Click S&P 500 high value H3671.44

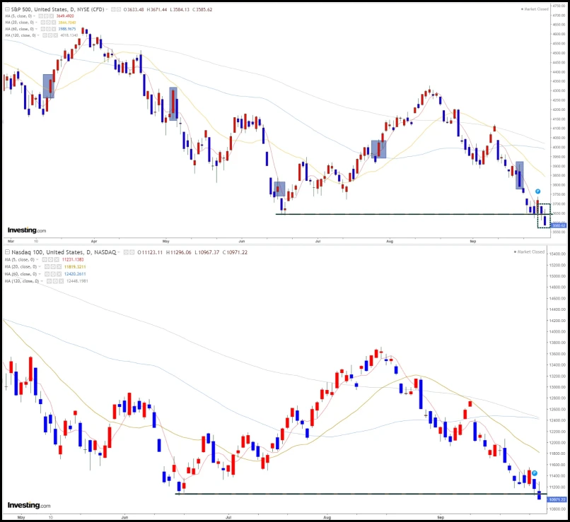157,9
